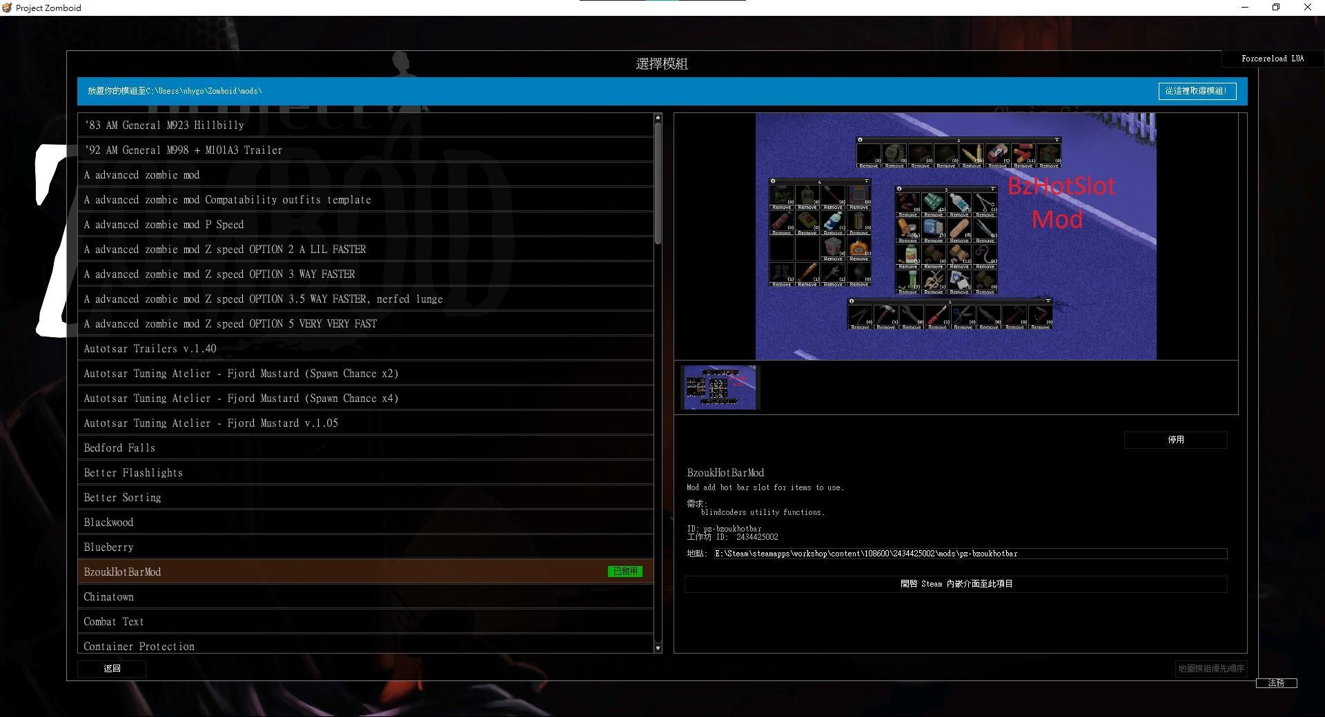Select the plain 'A advanced zombie mod' row
The height and width of the screenshot is (717, 1325).
[366, 175]
